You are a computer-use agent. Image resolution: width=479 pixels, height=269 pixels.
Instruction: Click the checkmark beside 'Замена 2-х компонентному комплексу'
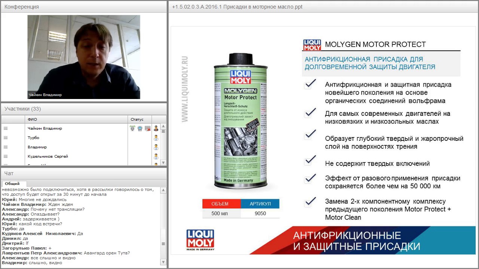[310, 202]
